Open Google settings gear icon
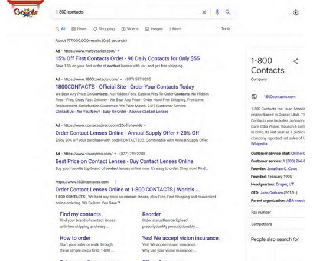The image size is (313, 261). pyautogui.click(x=295, y=12)
